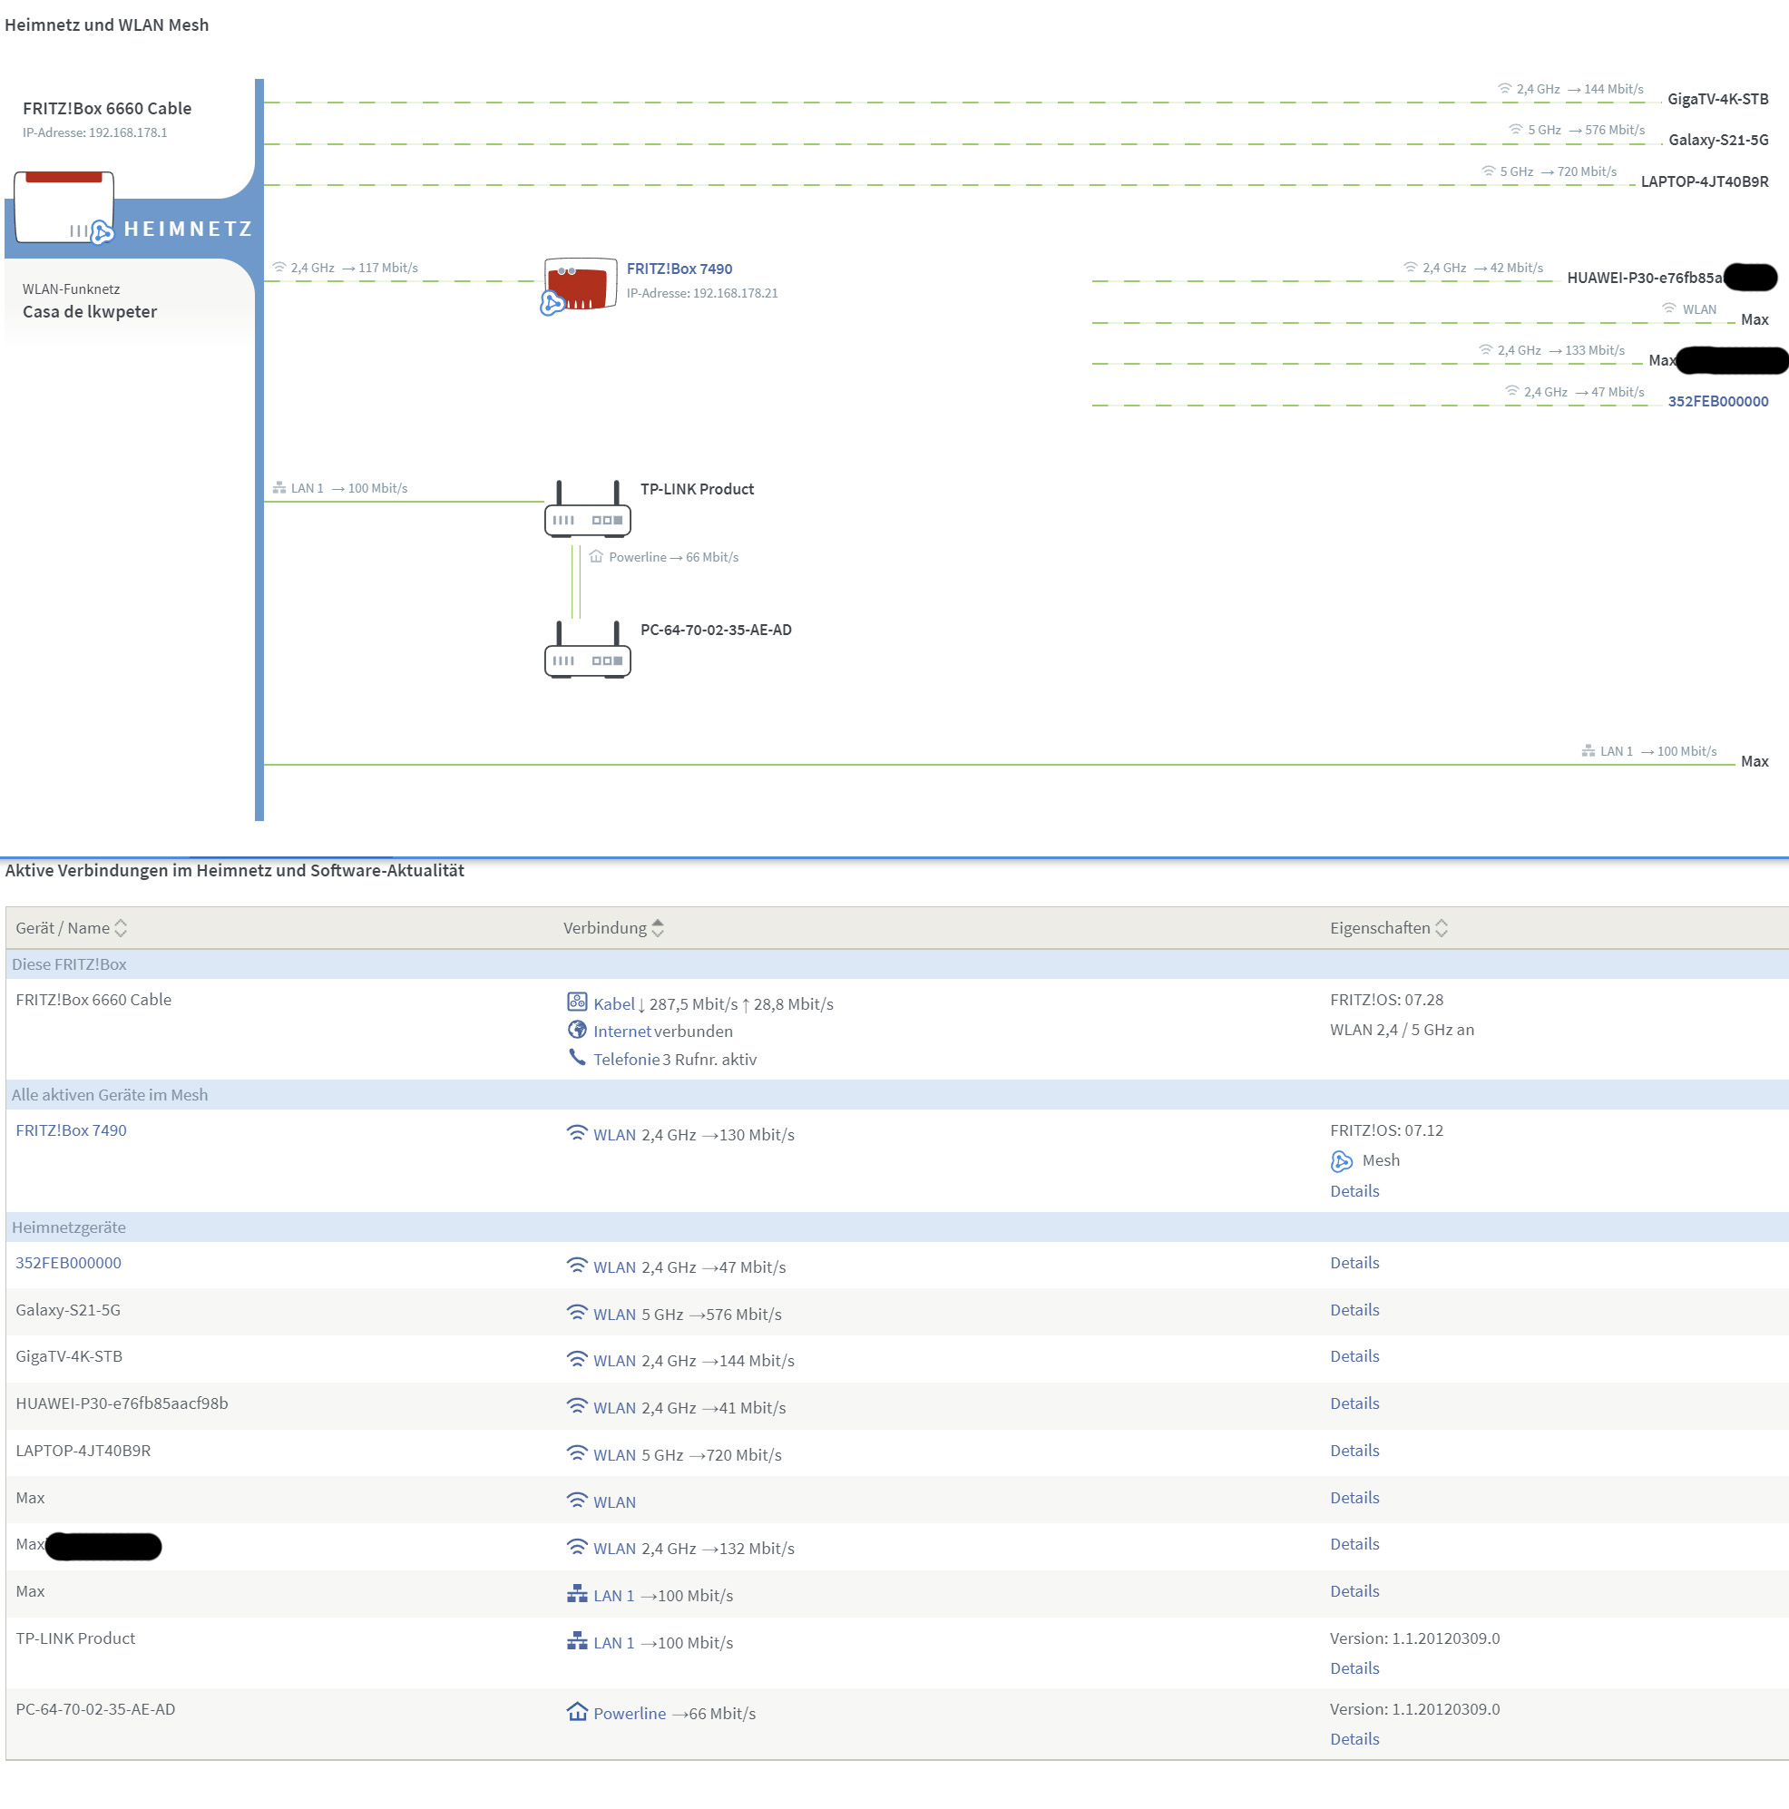Sort the table by Gerät / Name arrows
Viewport: 1789px width, 1809px height.
coord(121,928)
